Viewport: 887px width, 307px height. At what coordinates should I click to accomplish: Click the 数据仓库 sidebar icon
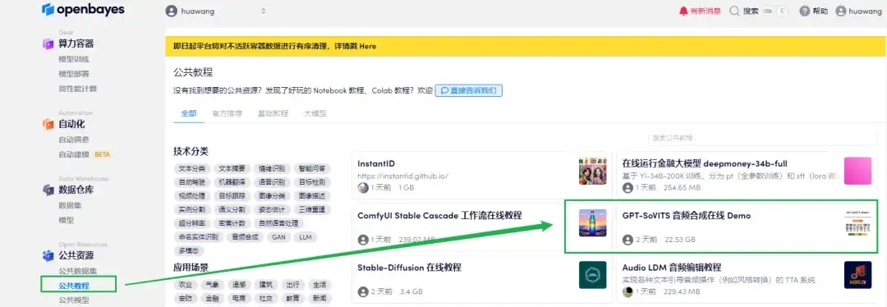48,190
